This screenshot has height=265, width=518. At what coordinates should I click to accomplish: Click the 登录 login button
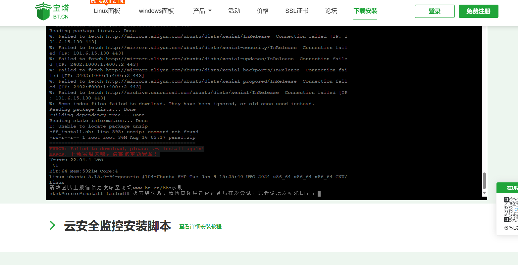pyautogui.click(x=435, y=11)
